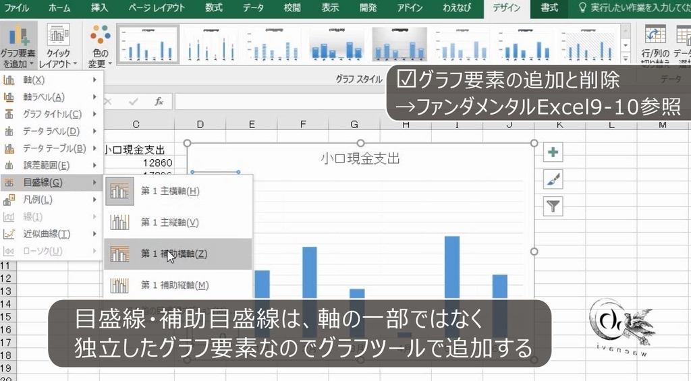Open the データラベル(D) submenu
The image size is (691, 381).
[x=51, y=131]
